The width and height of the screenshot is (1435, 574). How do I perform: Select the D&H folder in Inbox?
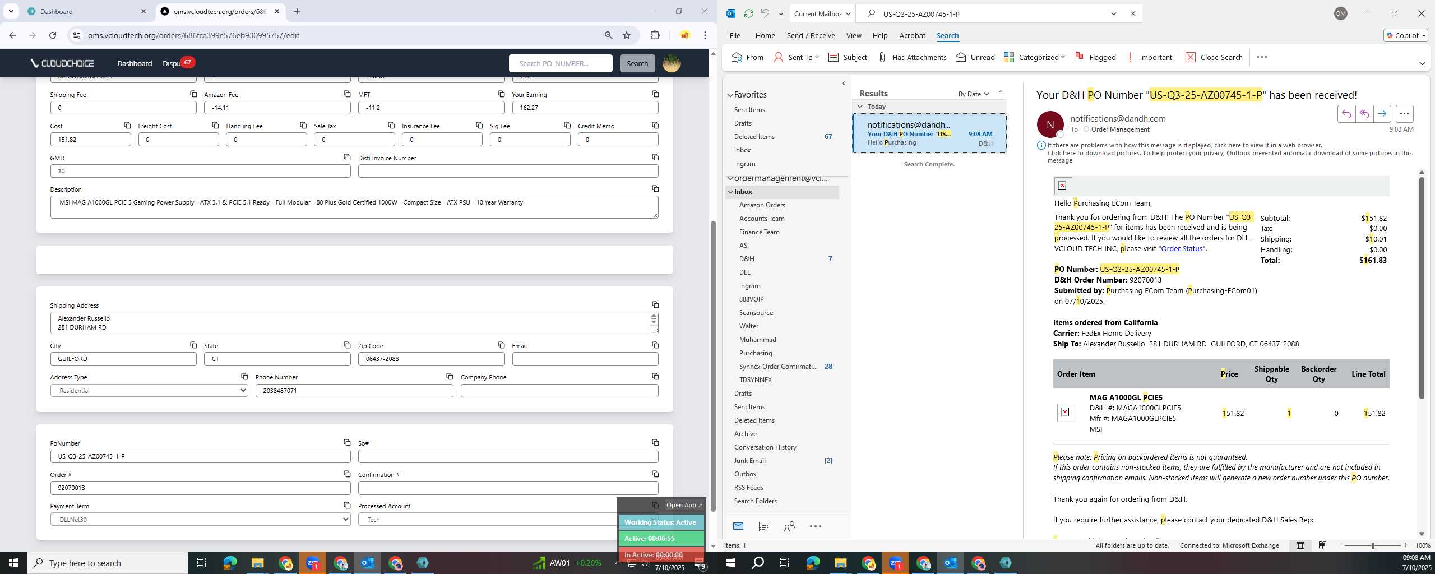pyautogui.click(x=747, y=258)
